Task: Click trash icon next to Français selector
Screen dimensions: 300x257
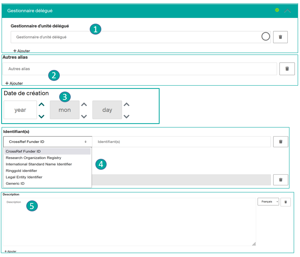Action: (x=285, y=202)
